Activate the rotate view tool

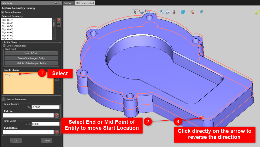[148, 12]
